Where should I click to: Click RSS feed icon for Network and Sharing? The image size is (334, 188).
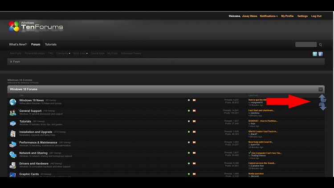[194, 153]
